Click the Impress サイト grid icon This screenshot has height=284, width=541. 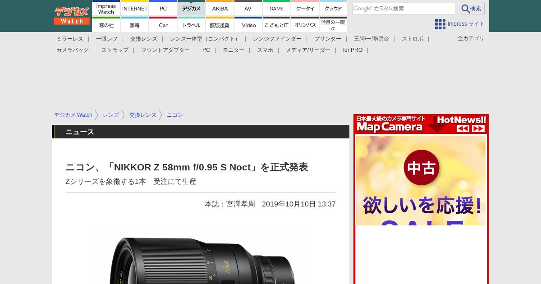440,24
